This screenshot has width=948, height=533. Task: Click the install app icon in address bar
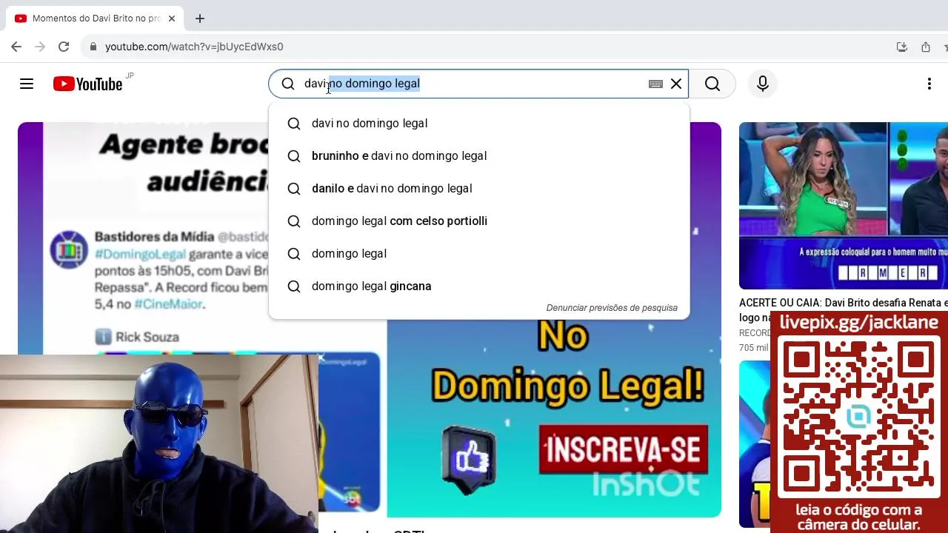(x=902, y=47)
